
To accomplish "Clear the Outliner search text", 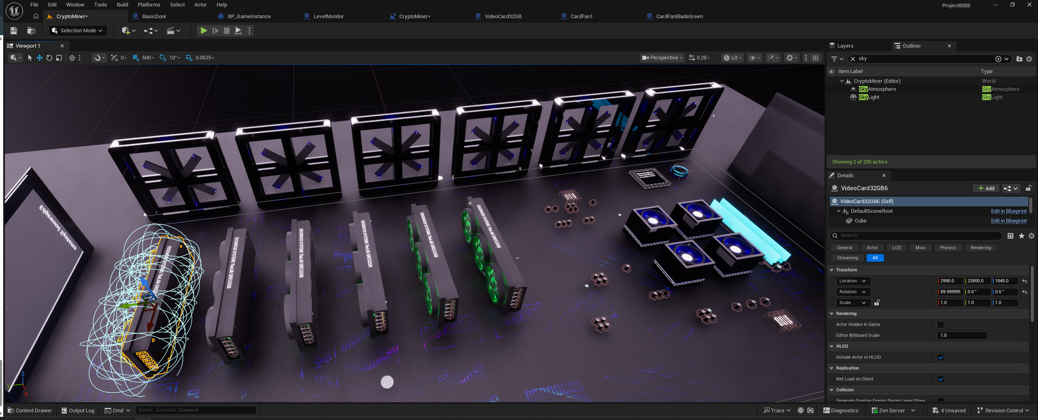I will (853, 59).
